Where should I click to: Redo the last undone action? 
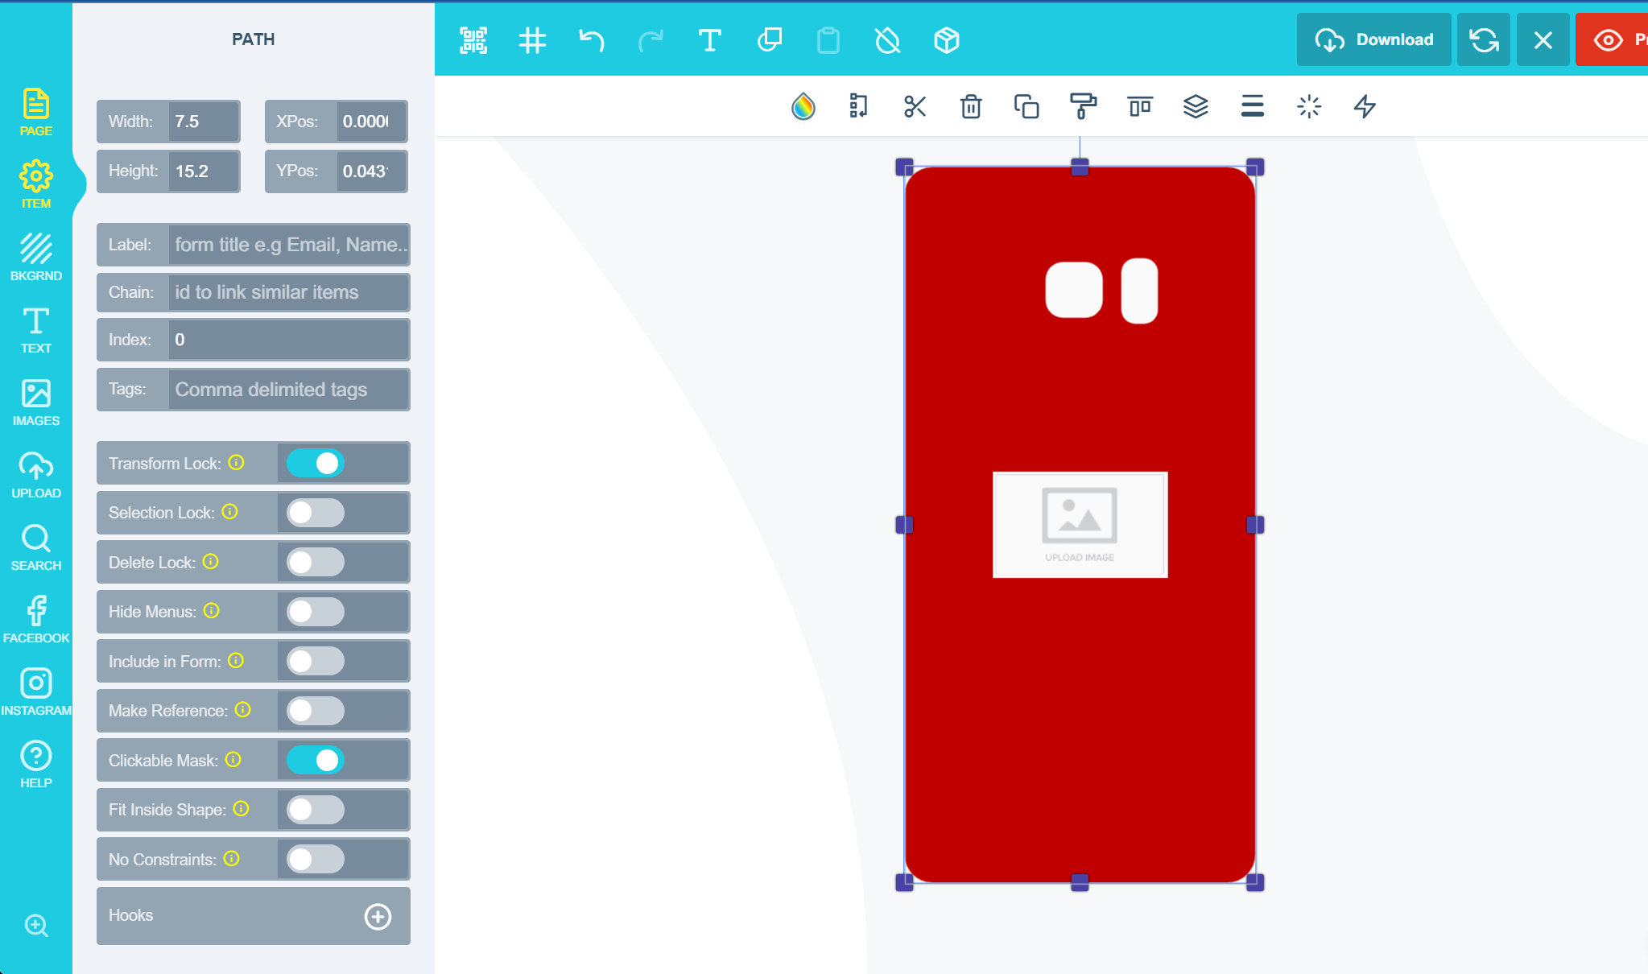(x=651, y=40)
